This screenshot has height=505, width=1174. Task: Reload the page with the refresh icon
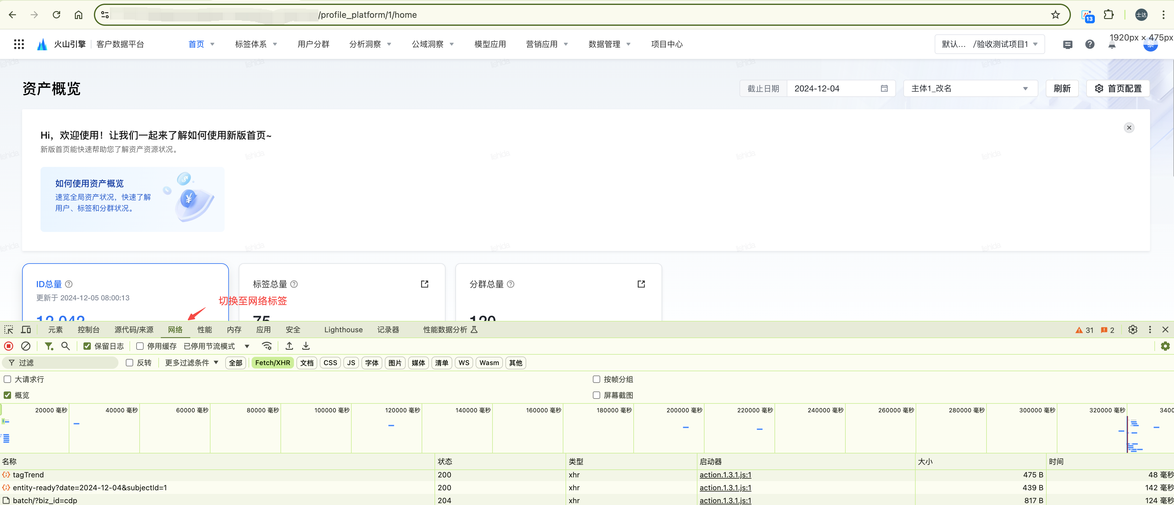(x=56, y=15)
